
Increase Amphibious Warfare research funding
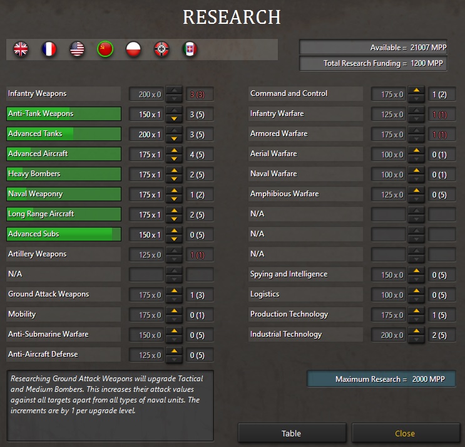point(416,191)
